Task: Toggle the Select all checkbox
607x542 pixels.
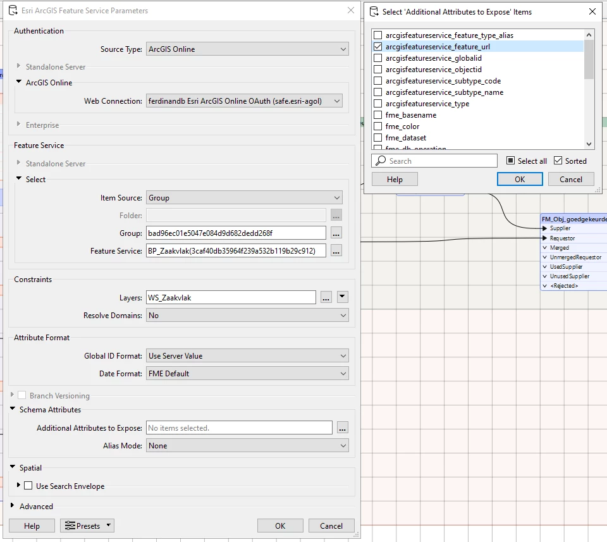Action: click(x=511, y=161)
